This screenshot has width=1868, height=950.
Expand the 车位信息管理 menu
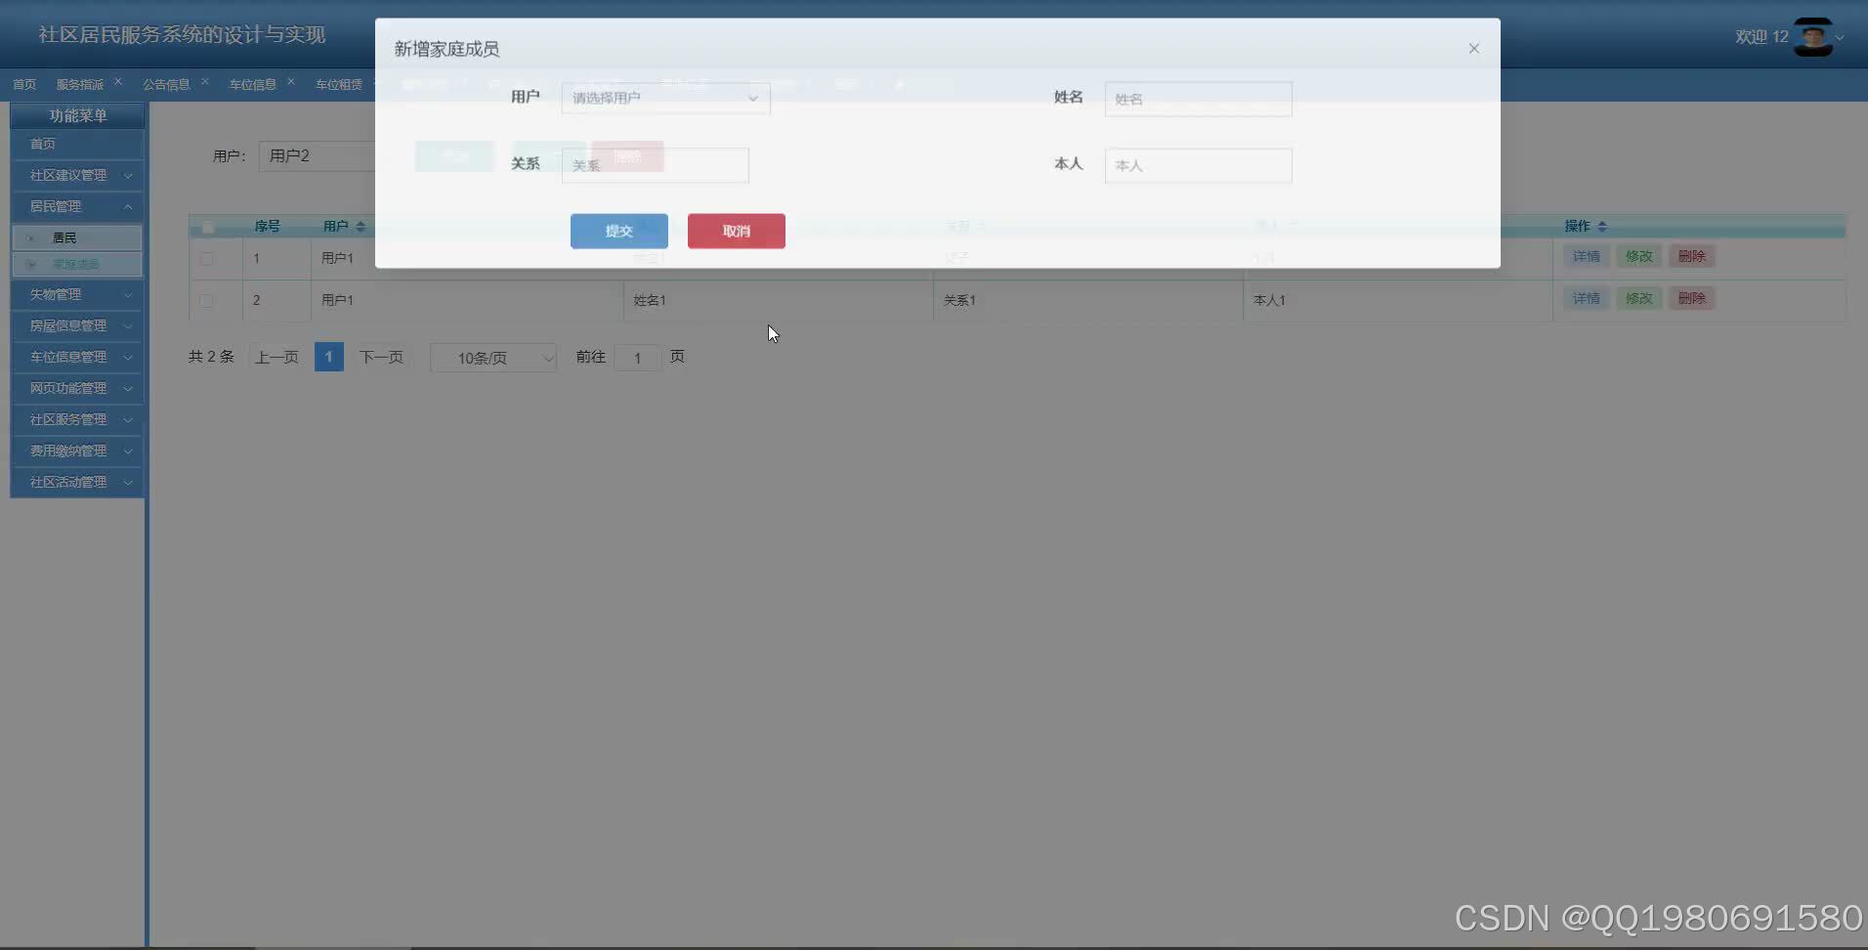pos(77,357)
